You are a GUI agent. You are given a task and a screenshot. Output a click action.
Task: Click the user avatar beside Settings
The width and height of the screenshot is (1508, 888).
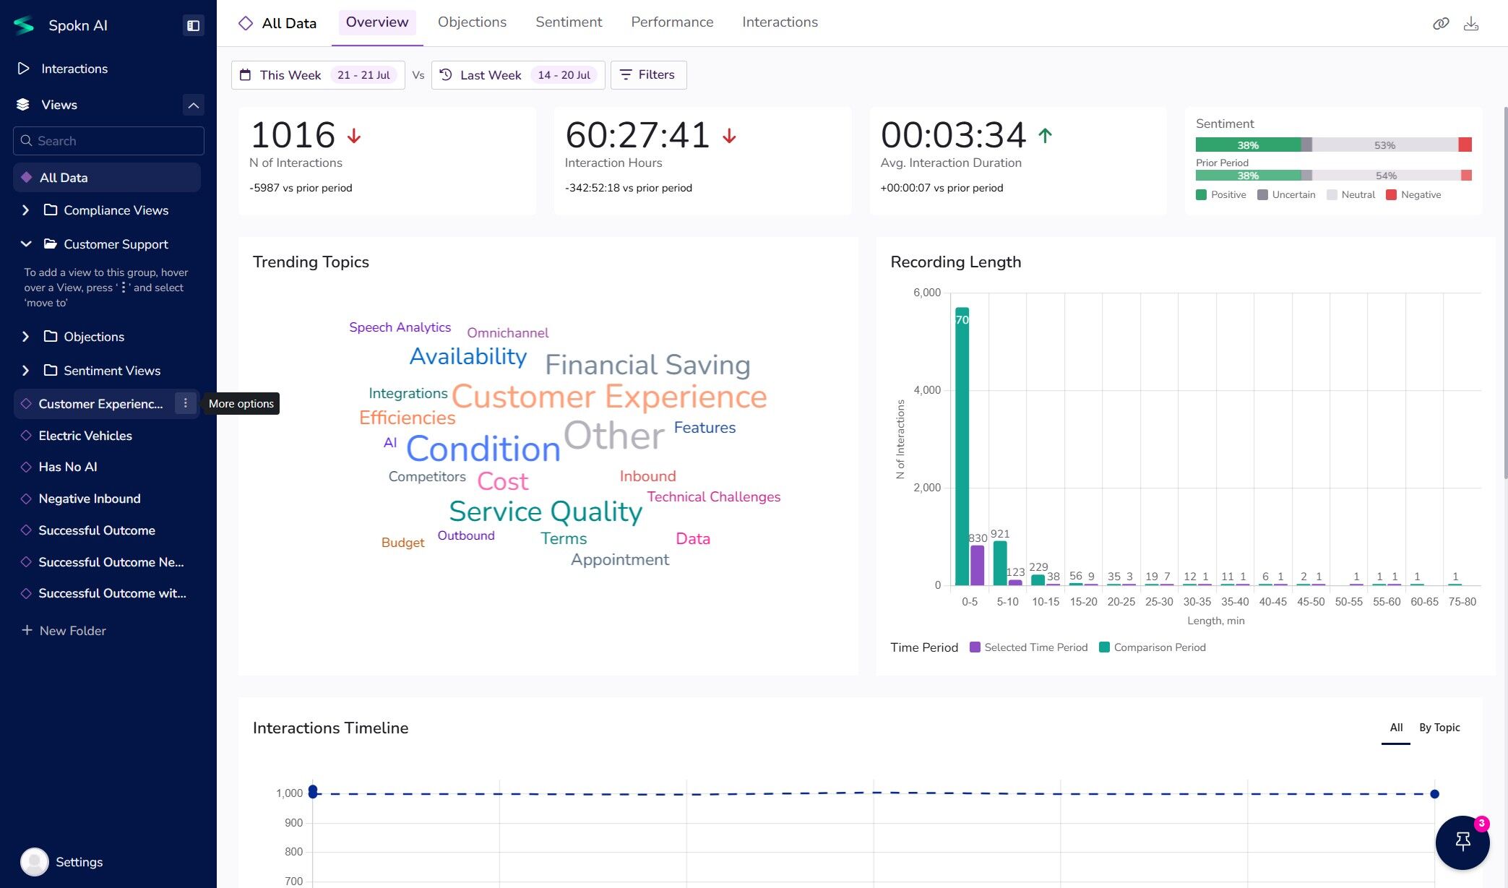click(x=34, y=861)
